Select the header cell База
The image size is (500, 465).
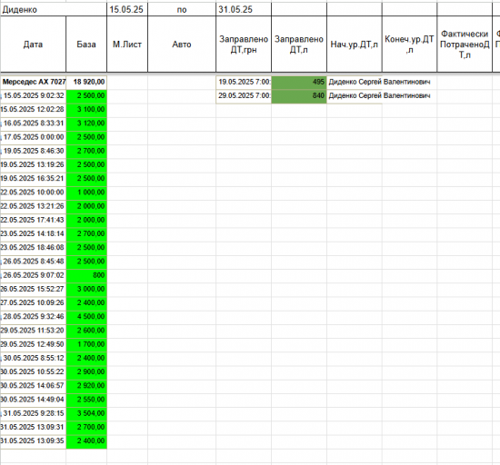click(x=86, y=45)
